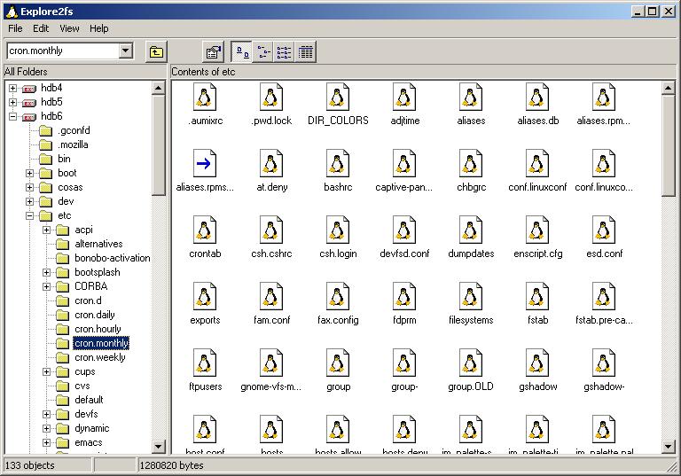Select the gshadow file icon
This screenshot has height=476, width=681.
click(x=536, y=363)
